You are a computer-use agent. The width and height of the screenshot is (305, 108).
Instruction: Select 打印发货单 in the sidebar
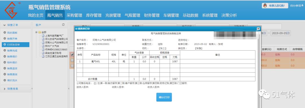point(16,44)
